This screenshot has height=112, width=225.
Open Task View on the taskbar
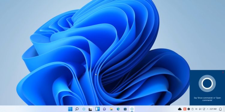(90, 109)
